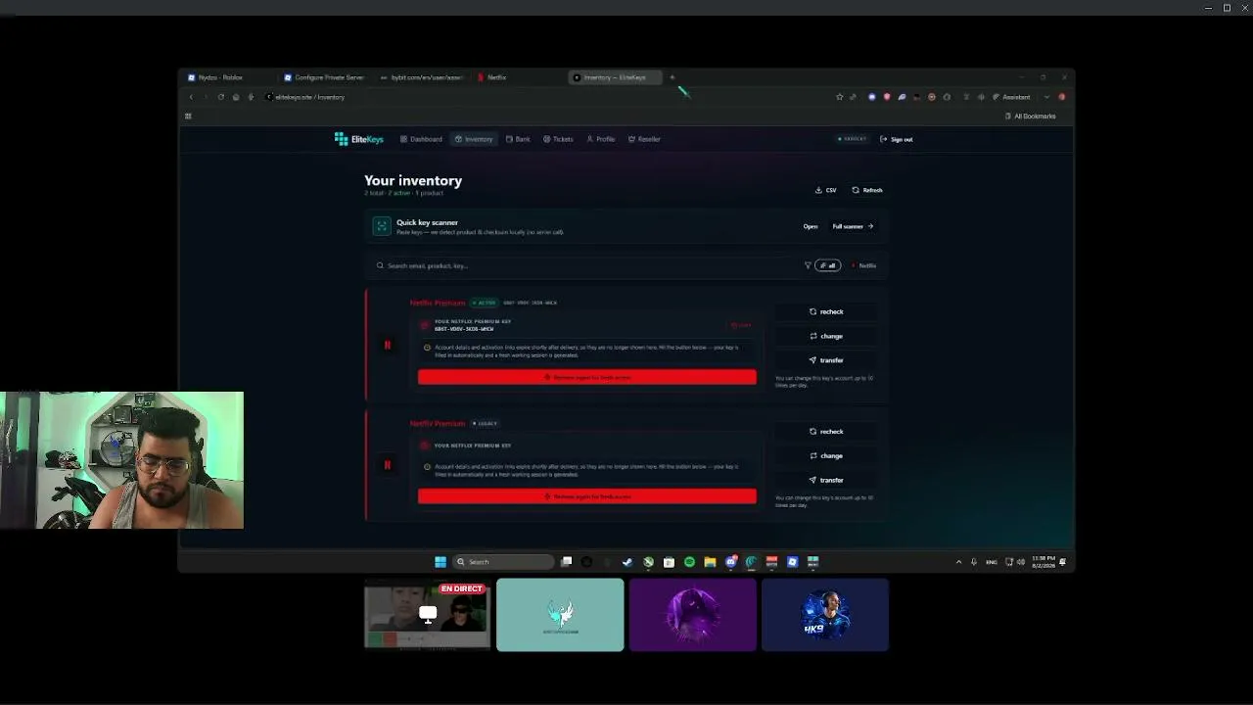The height and width of the screenshot is (705, 1253).
Task: Open the browser apps grid icon
Action: point(188,117)
